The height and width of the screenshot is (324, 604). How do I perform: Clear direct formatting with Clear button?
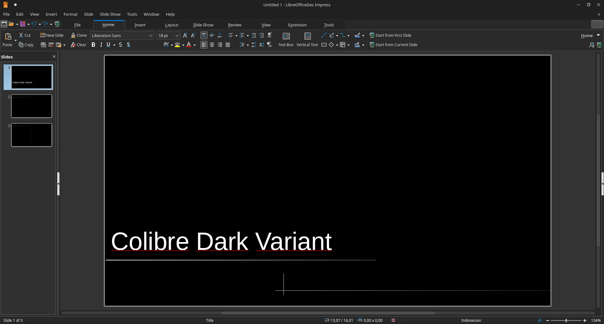(x=78, y=45)
